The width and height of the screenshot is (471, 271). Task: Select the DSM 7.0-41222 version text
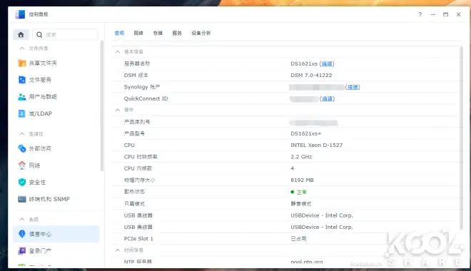click(x=311, y=76)
